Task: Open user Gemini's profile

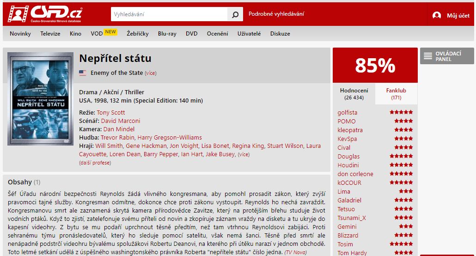Action: click(347, 227)
